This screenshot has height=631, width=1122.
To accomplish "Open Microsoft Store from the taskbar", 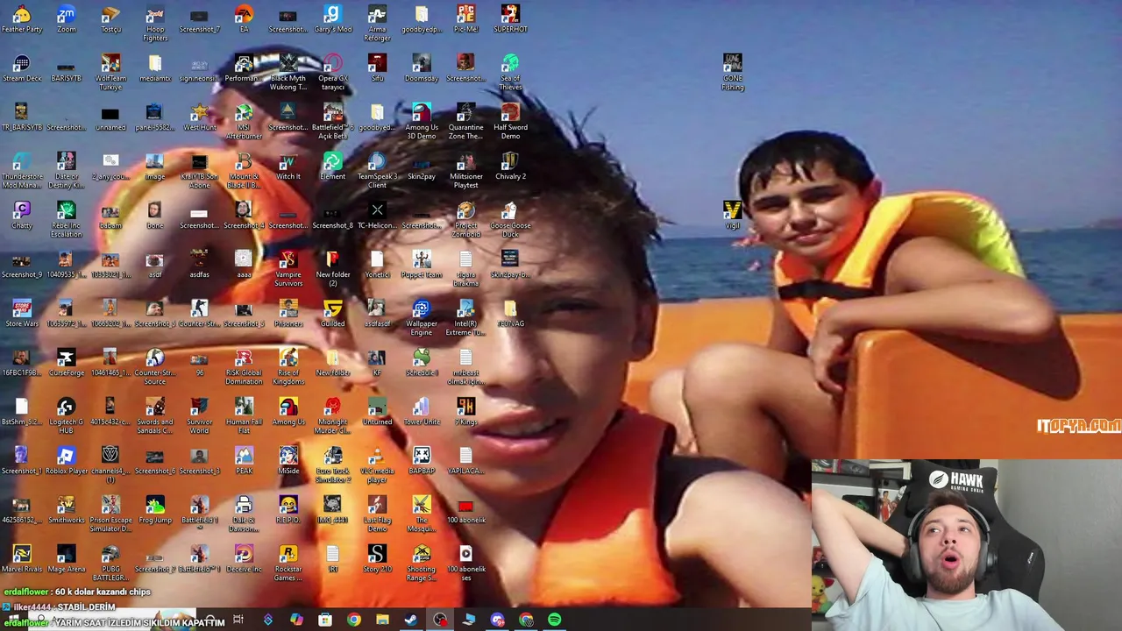I will [x=325, y=620].
